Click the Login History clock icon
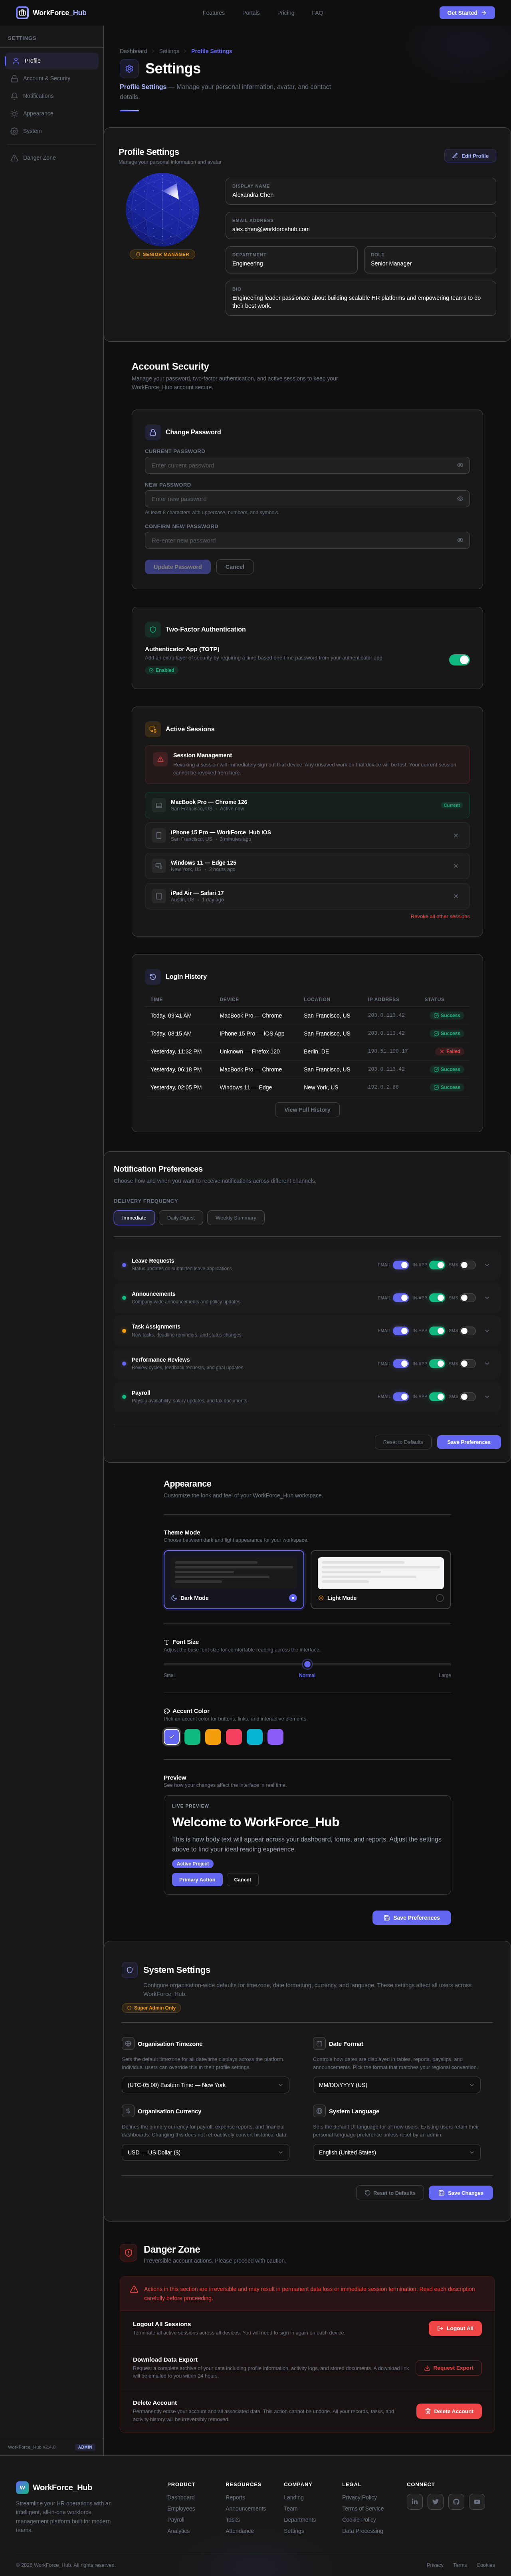The image size is (511, 2576). coord(153,976)
